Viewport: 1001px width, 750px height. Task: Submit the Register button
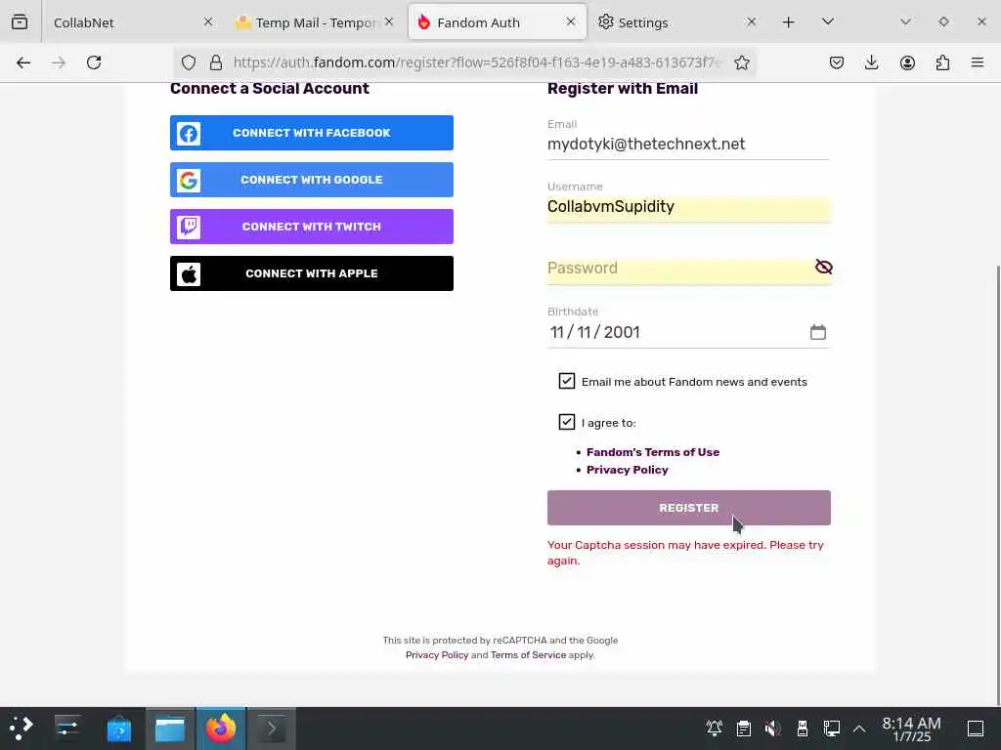pyautogui.click(x=689, y=508)
